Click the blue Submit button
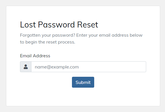This screenshot has height=112, width=165. point(83,82)
